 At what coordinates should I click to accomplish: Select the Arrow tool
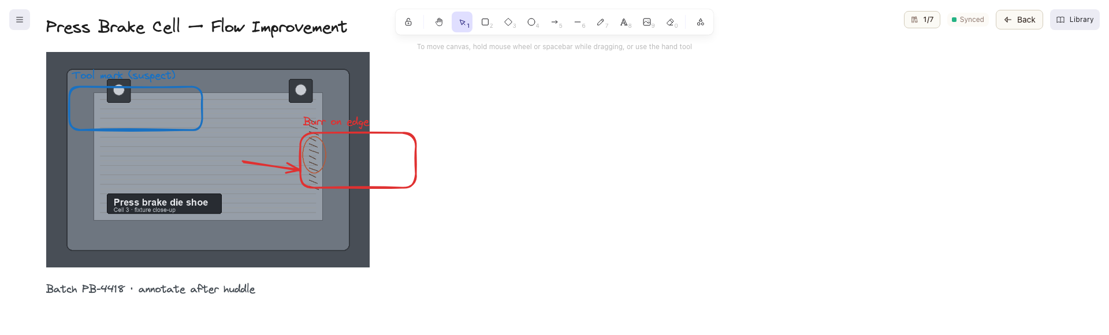tap(554, 22)
